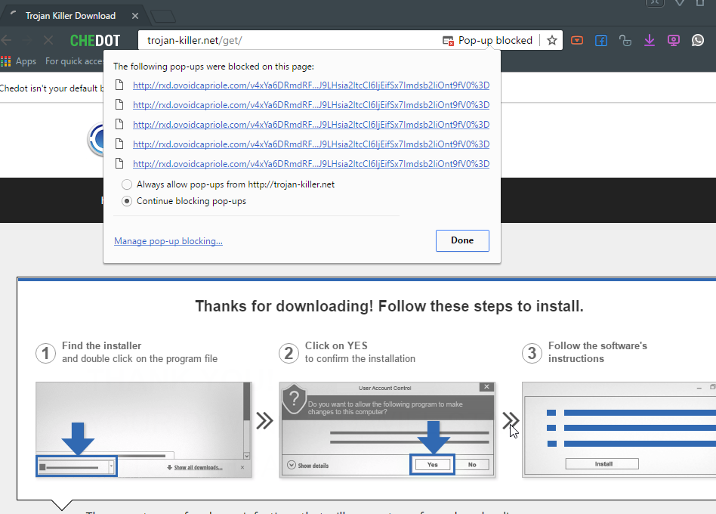Click the unlock padlock extension icon
The image size is (716, 514).
(625, 41)
